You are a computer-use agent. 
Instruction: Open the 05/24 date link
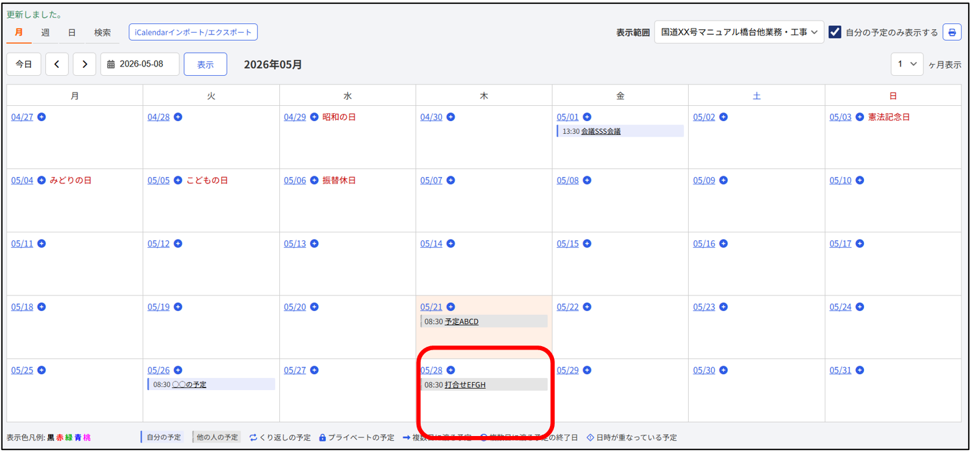click(841, 307)
